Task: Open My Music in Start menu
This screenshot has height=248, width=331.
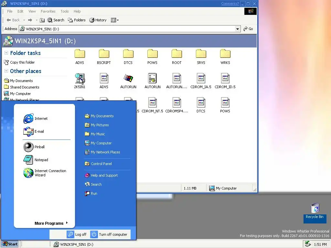Action: (x=95, y=134)
